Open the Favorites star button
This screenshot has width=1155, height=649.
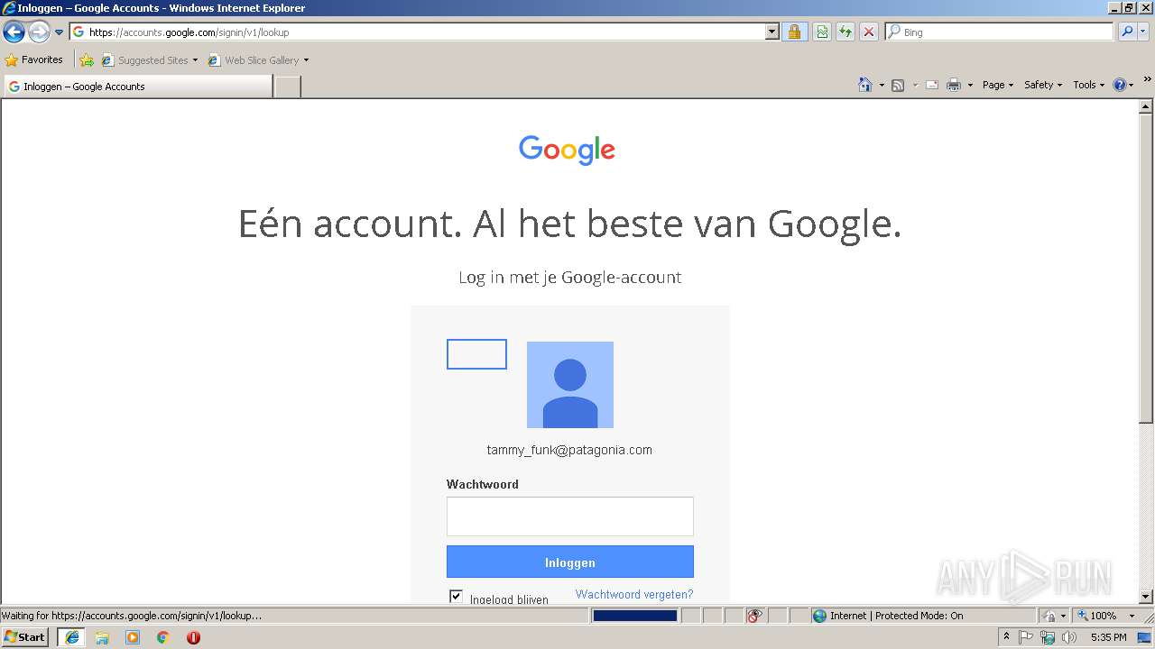click(34, 59)
